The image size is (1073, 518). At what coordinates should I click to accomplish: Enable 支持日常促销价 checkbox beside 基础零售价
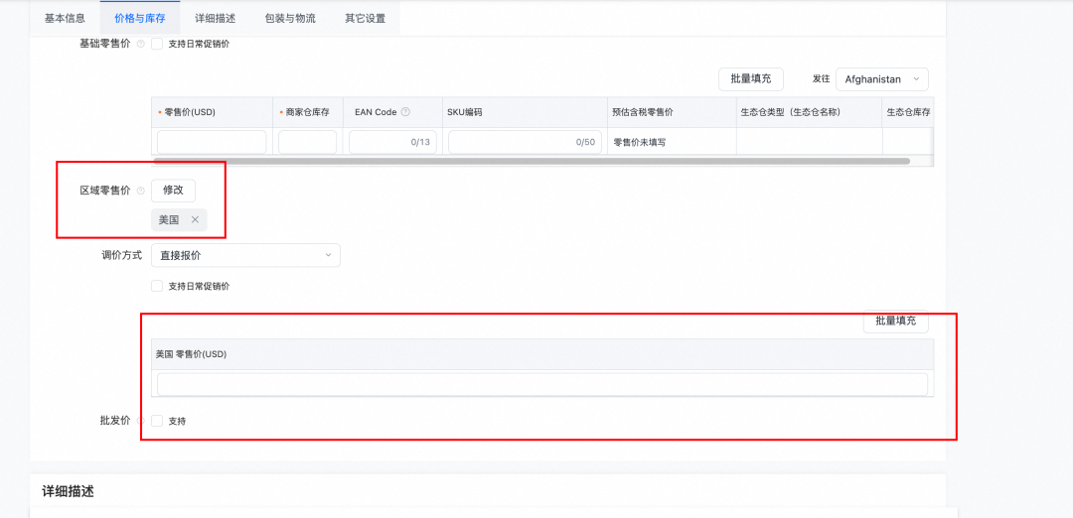click(x=157, y=44)
